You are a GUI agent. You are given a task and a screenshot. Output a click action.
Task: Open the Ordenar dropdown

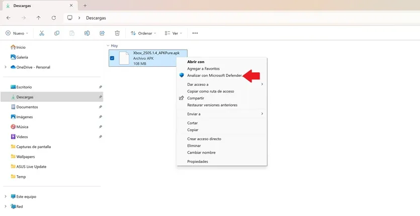143,33
